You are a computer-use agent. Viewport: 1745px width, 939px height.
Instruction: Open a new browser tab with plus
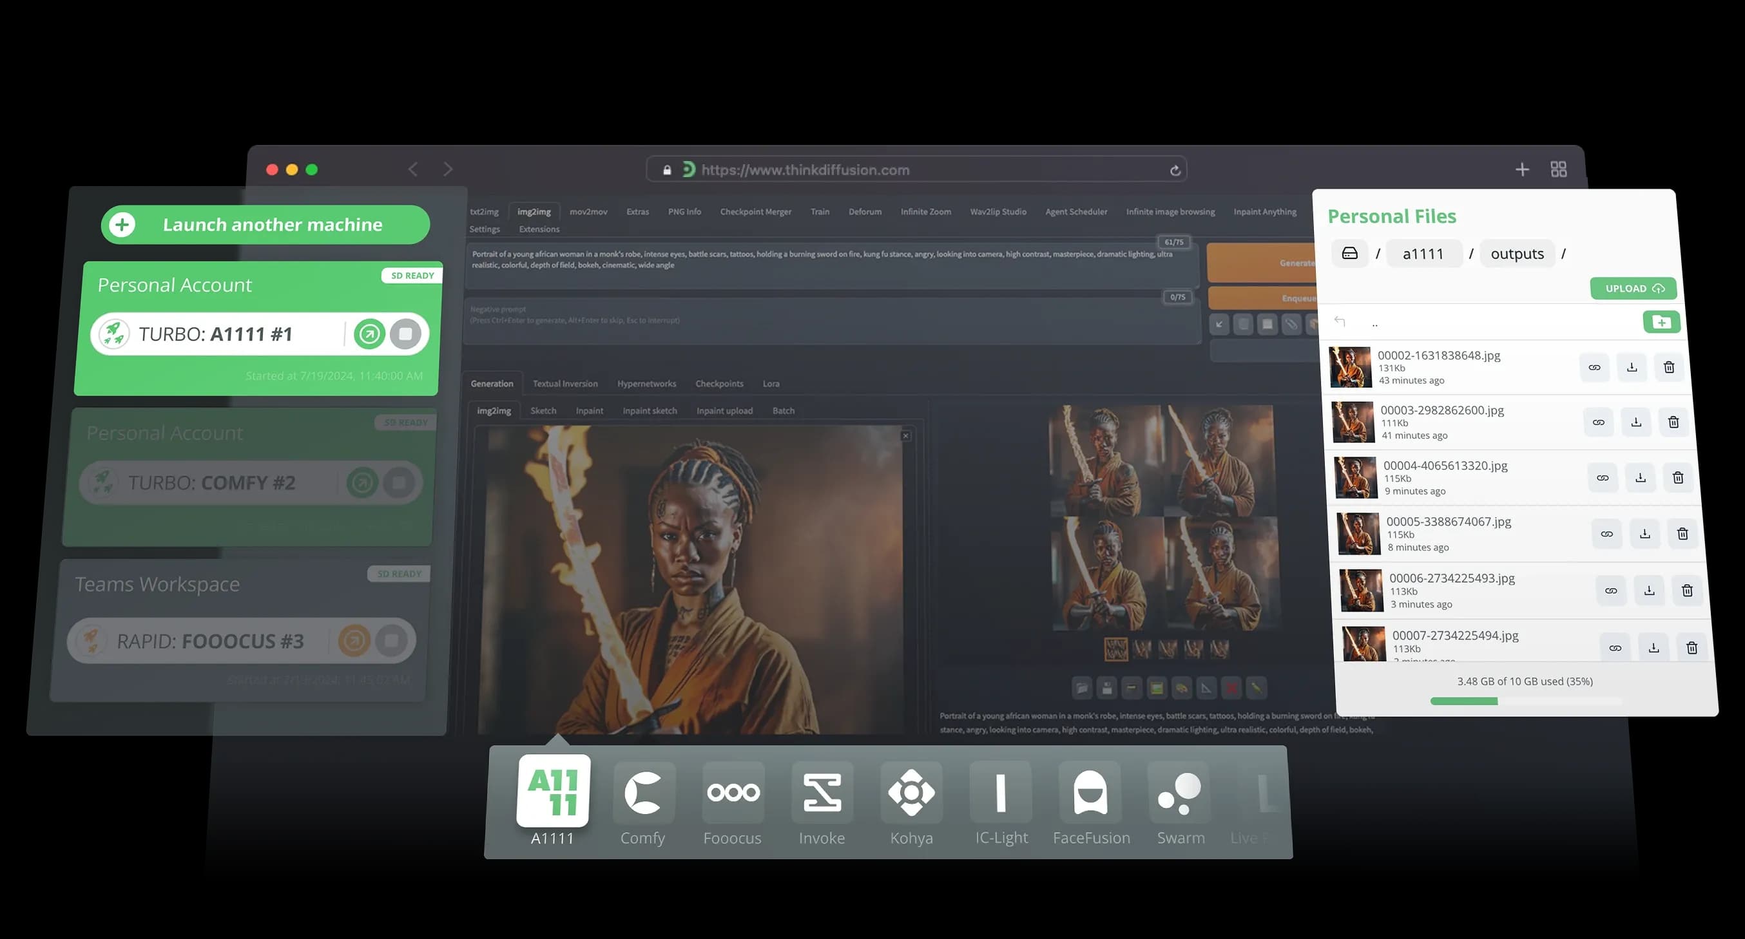1522,169
